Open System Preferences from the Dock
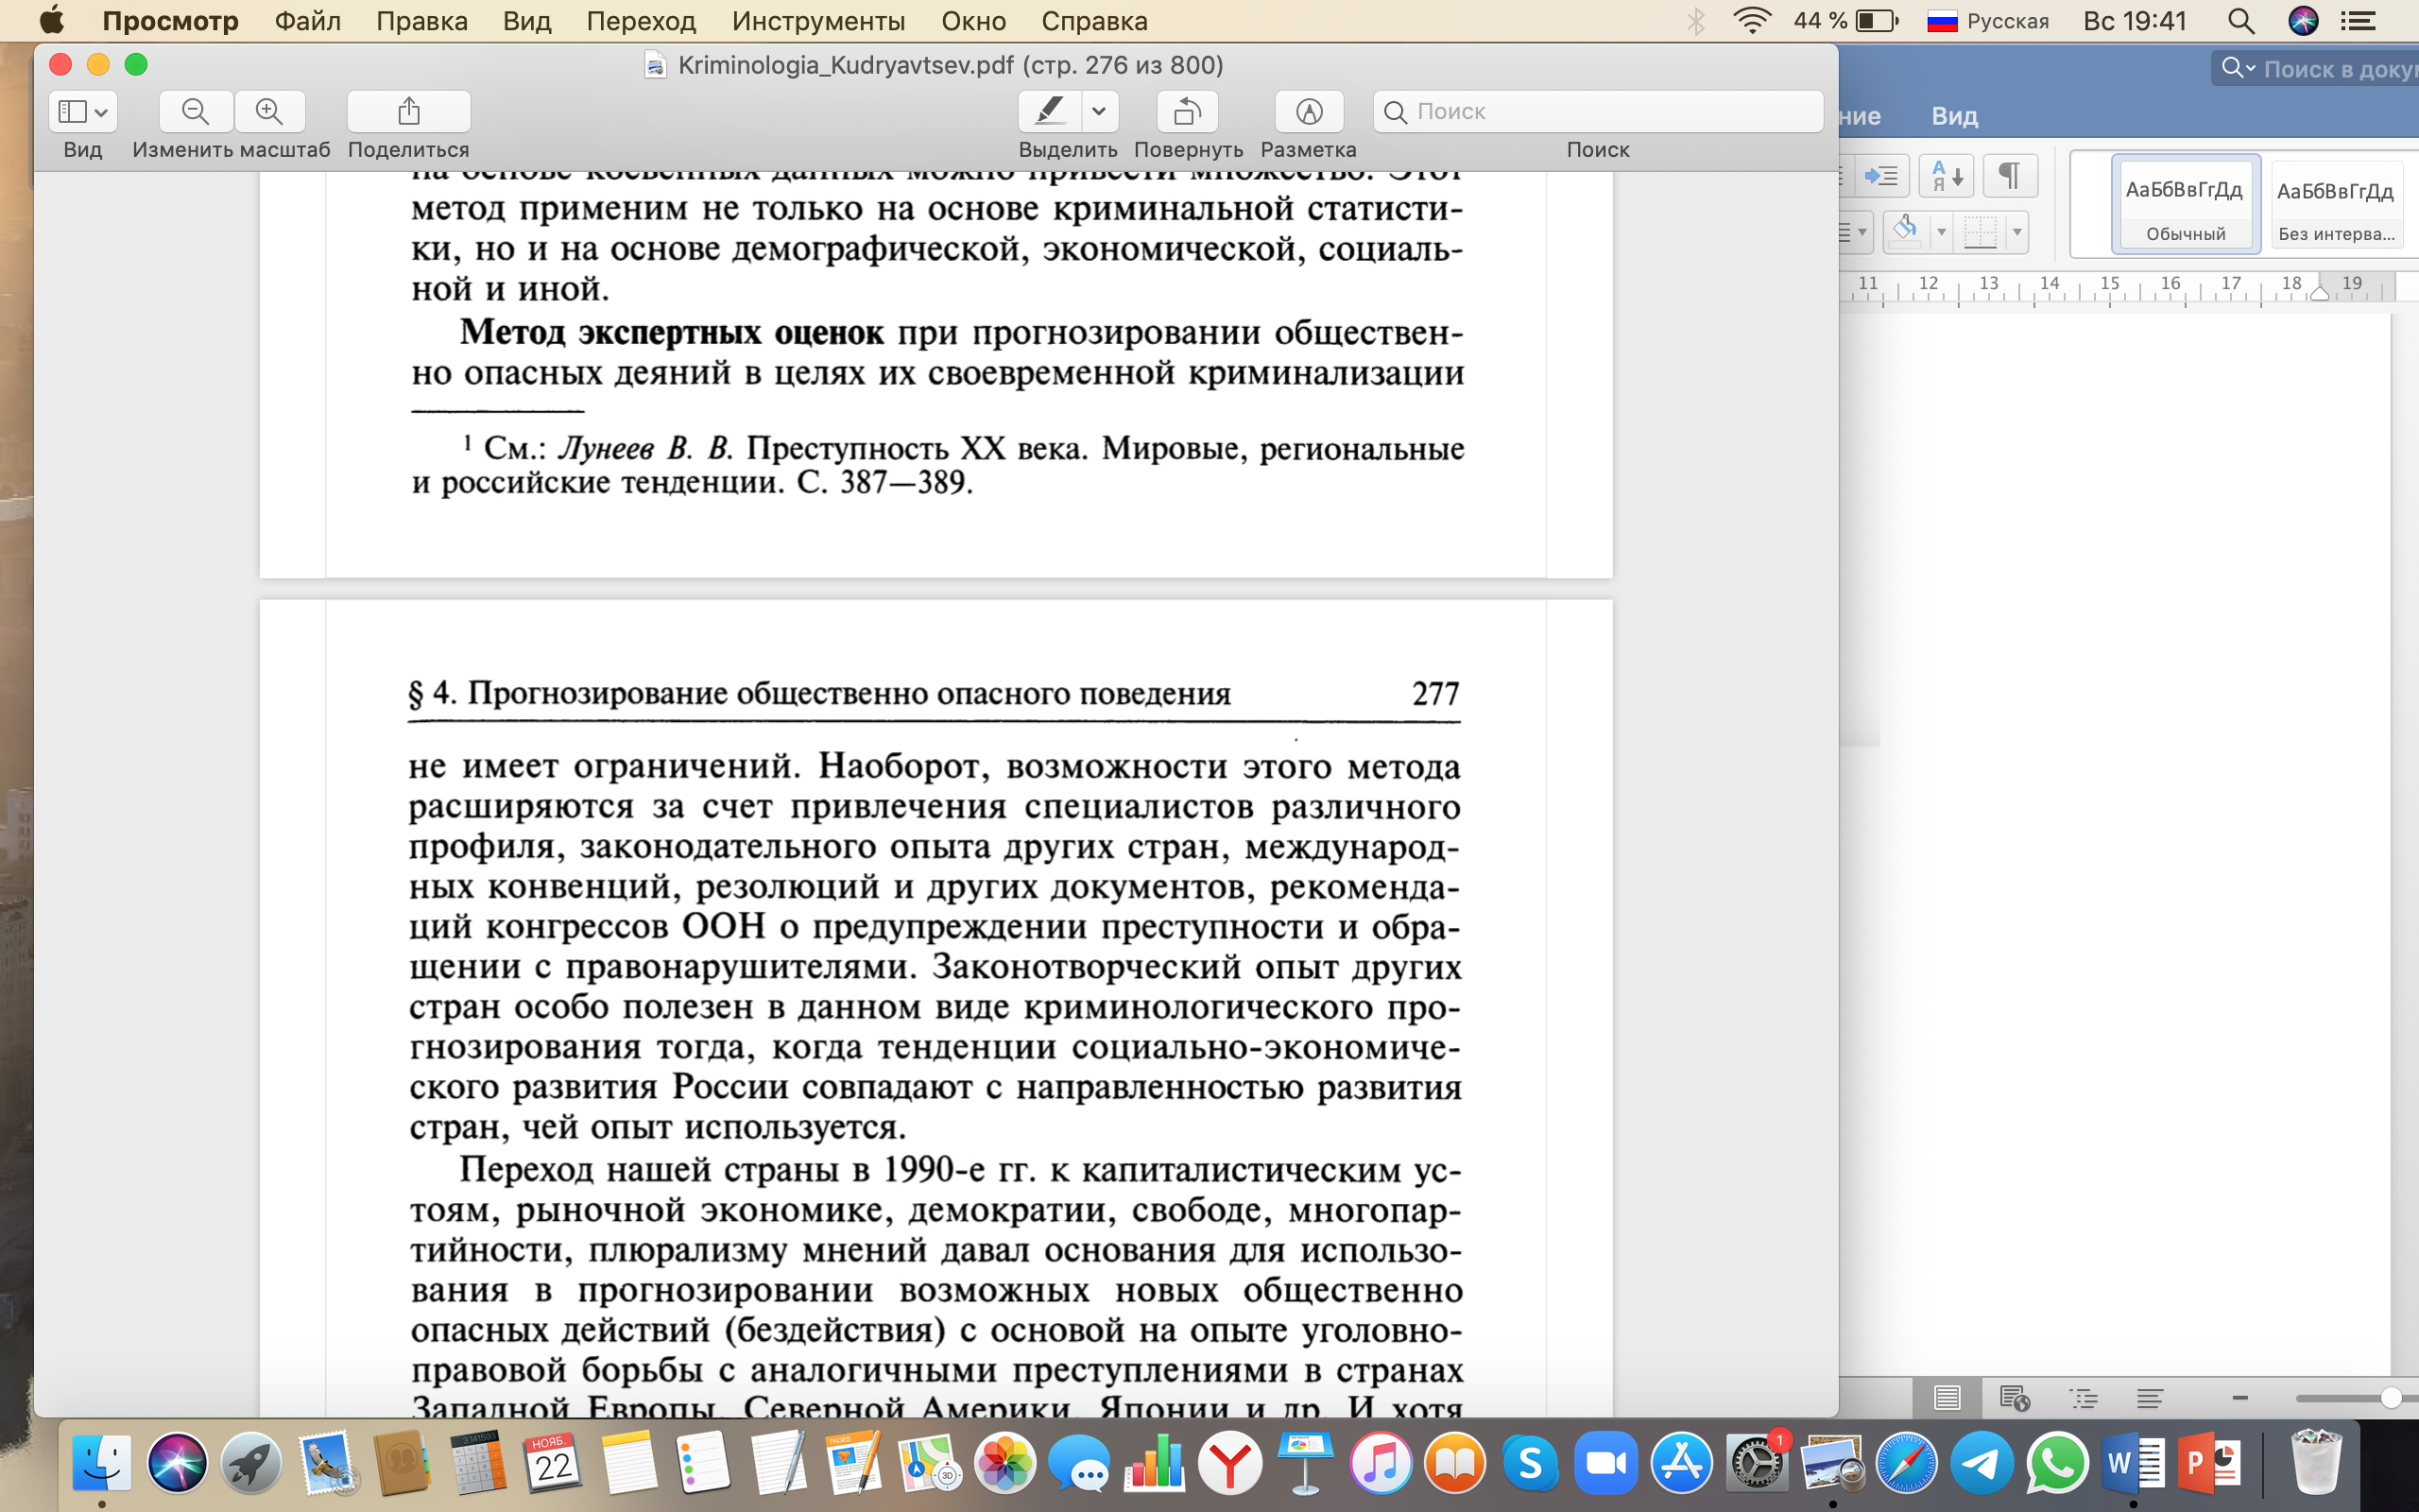Screen dimensions: 2419x1512 coord(1758,1463)
